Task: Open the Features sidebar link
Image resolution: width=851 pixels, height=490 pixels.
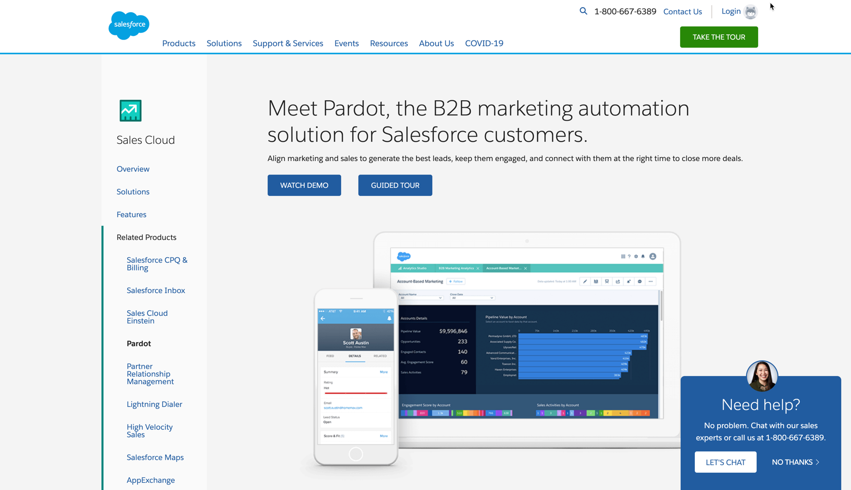Action: [131, 215]
